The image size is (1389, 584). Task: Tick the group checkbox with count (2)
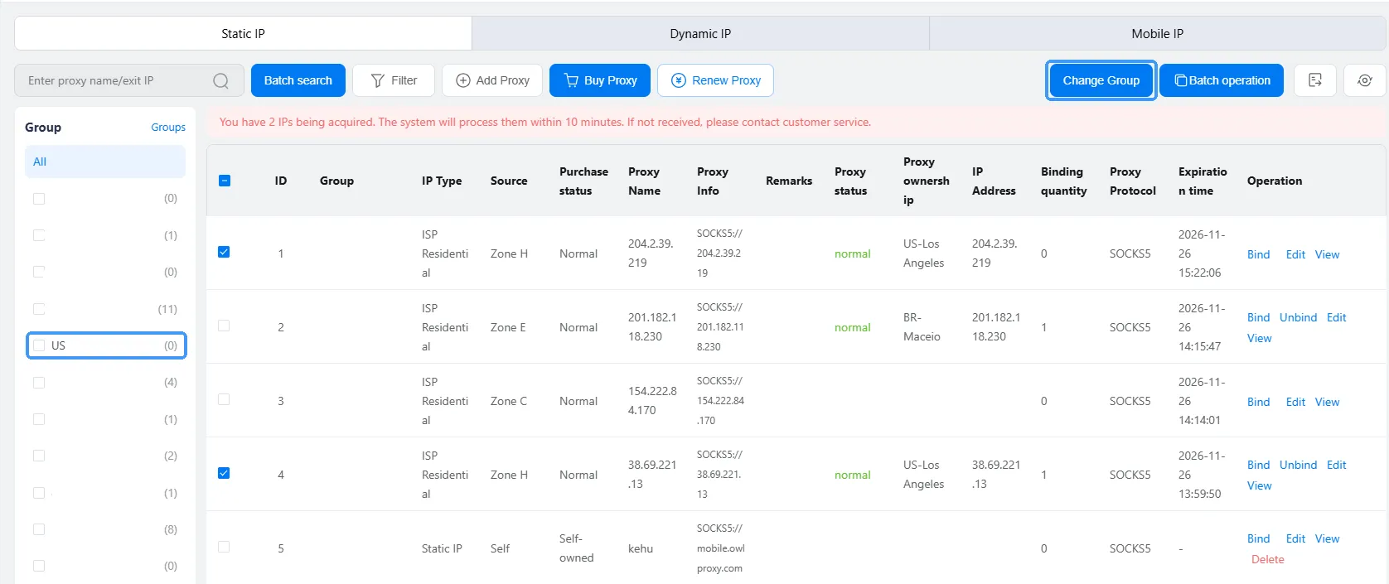click(x=39, y=456)
